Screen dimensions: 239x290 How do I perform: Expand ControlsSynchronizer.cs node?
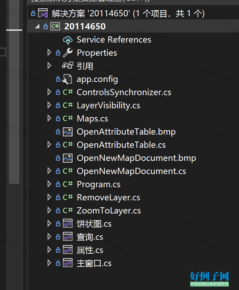click(x=49, y=92)
